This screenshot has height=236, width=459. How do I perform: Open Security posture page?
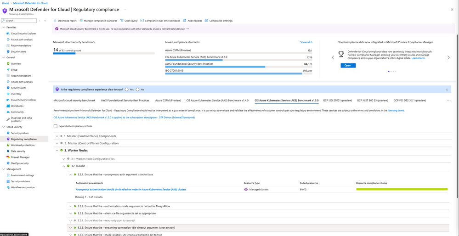pos(20,133)
